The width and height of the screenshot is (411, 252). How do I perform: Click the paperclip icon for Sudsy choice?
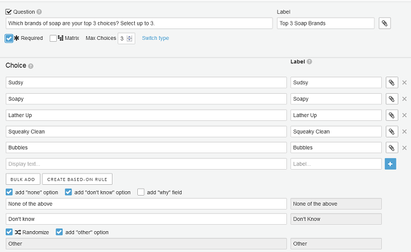click(x=391, y=83)
